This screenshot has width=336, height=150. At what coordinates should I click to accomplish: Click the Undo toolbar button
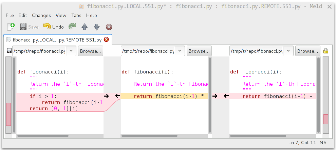tap(54, 27)
